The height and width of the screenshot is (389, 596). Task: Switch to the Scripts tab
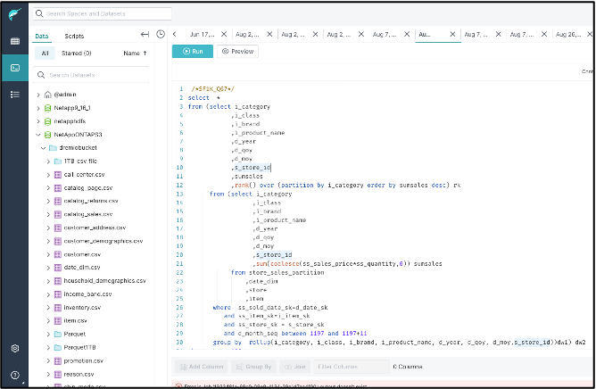[74, 36]
